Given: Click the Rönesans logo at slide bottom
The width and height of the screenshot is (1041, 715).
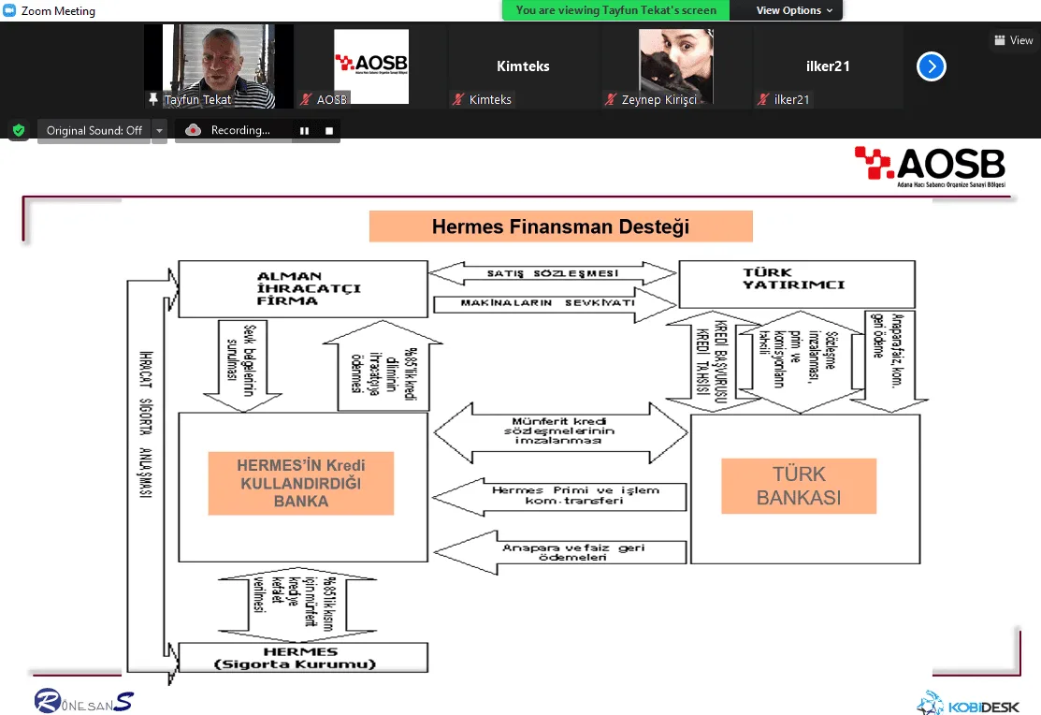Looking at the screenshot, I should tap(83, 702).
